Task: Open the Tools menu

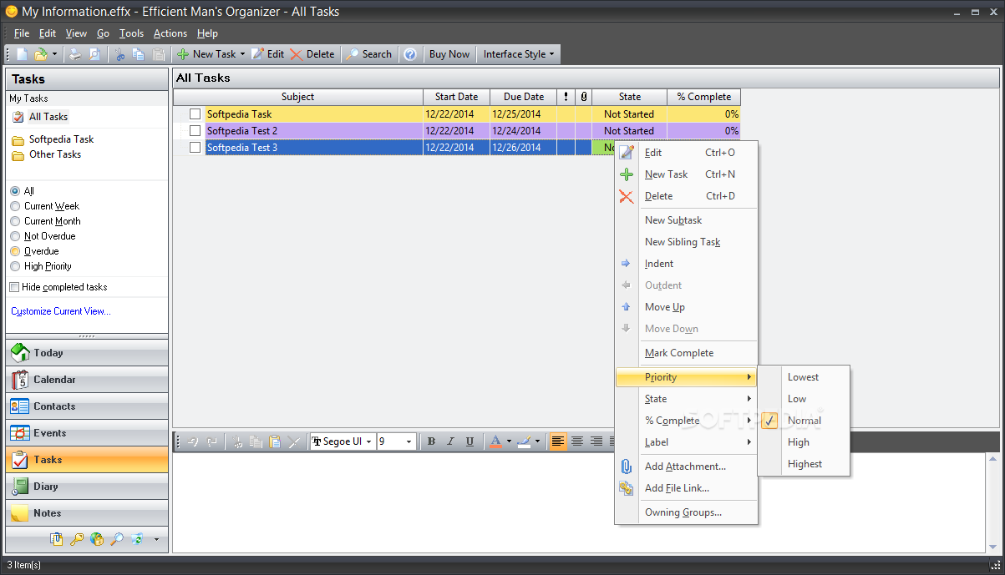Action: 131,33
